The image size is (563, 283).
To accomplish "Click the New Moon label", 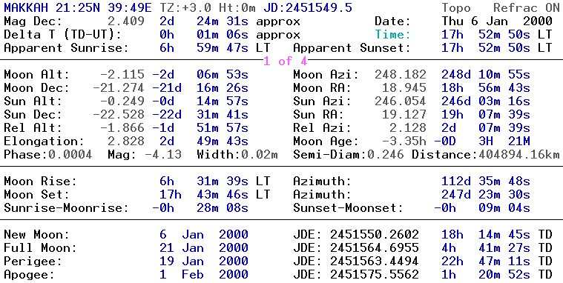I will pos(36,235).
